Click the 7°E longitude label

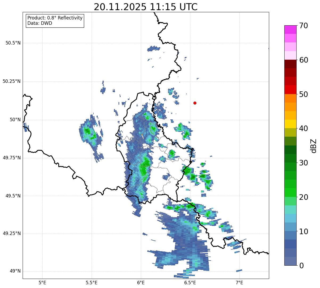239,282
